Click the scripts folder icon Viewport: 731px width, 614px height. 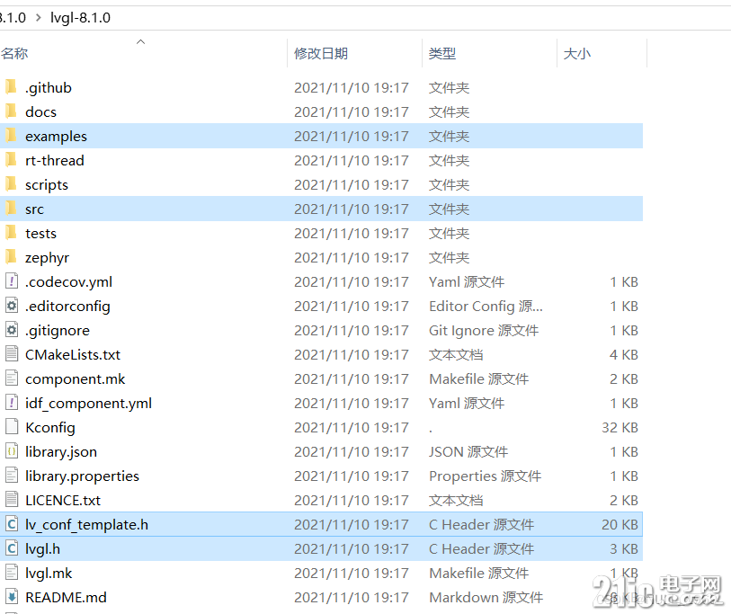tap(11, 184)
